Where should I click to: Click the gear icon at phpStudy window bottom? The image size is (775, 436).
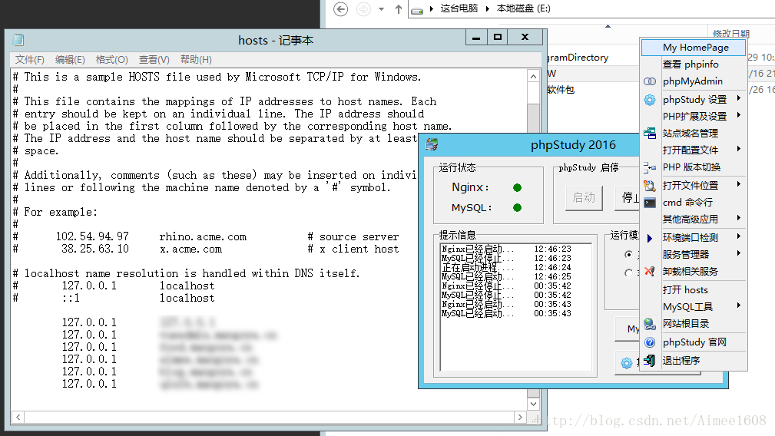click(x=627, y=363)
